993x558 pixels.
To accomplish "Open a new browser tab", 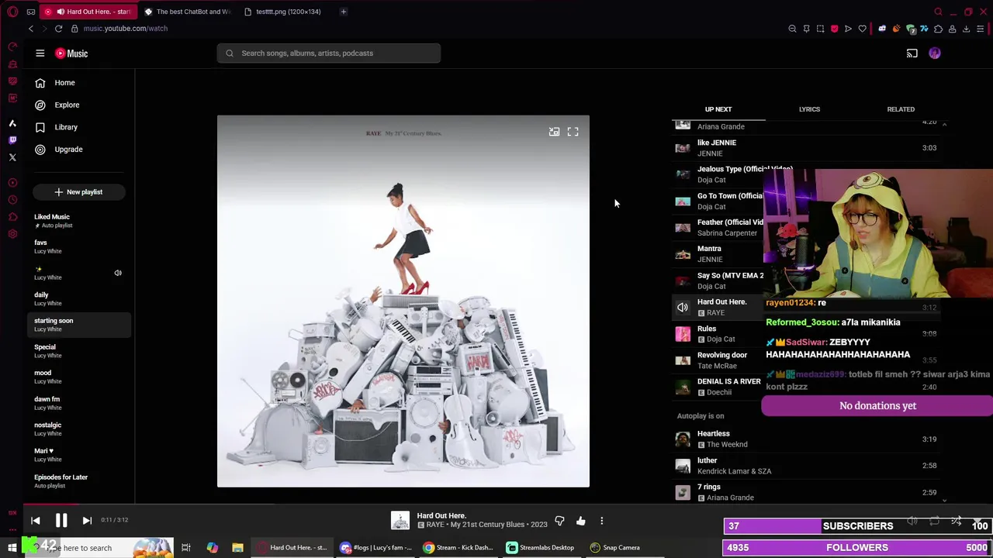I will pos(344,12).
